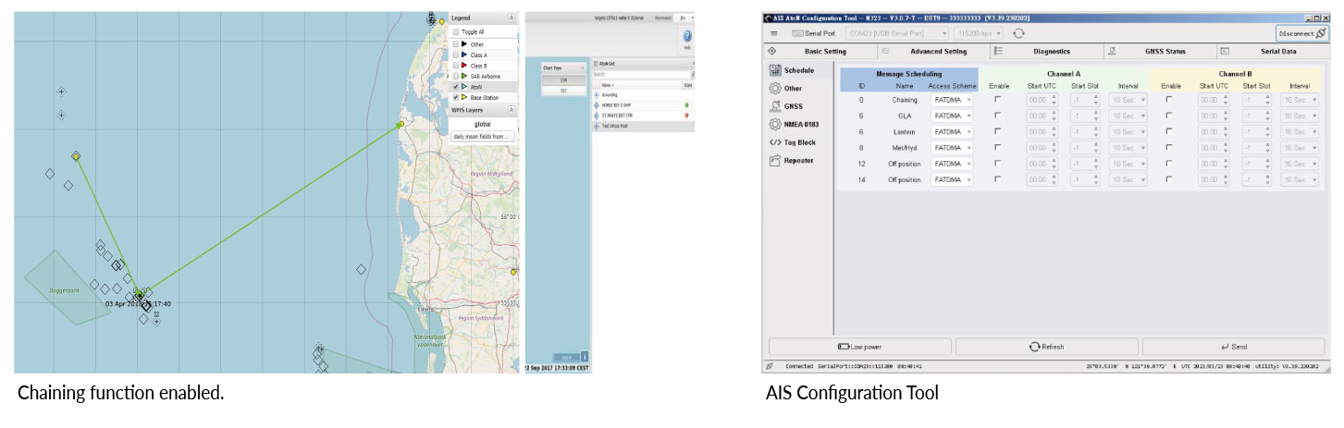
Task: Check the Toggle All legend checkbox
Action: pyautogui.click(x=455, y=31)
